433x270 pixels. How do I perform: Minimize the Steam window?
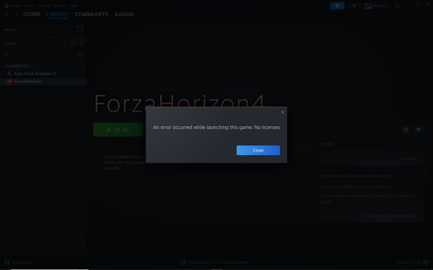point(409,5)
